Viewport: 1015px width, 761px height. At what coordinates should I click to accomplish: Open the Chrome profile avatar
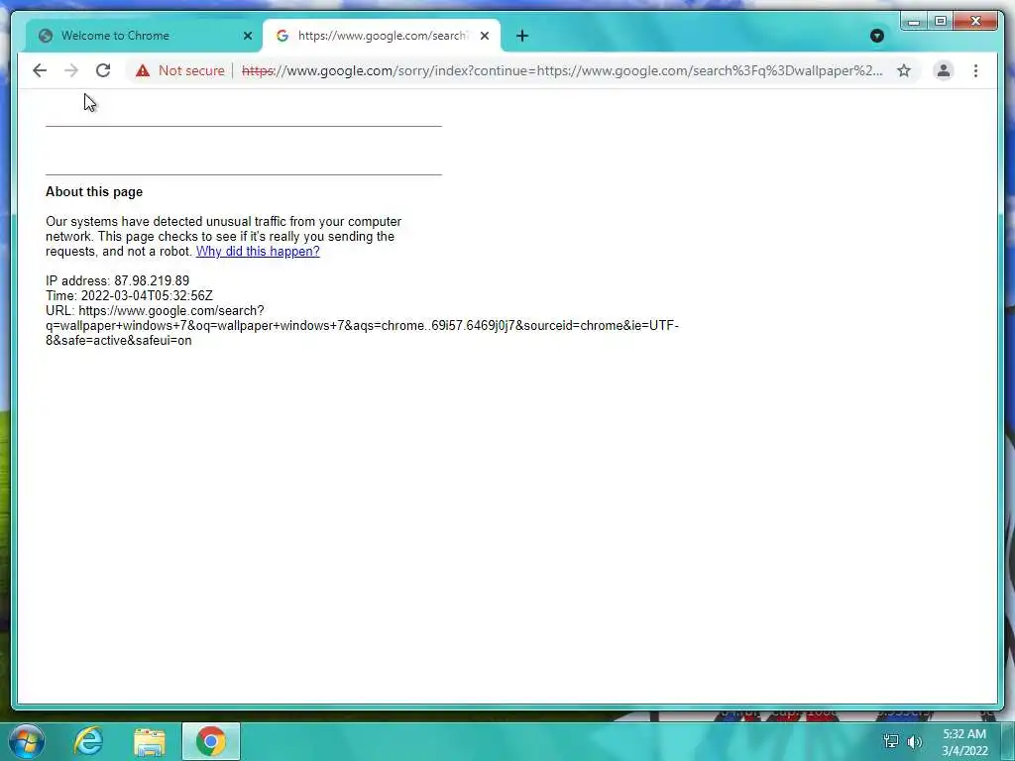point(944,70)
